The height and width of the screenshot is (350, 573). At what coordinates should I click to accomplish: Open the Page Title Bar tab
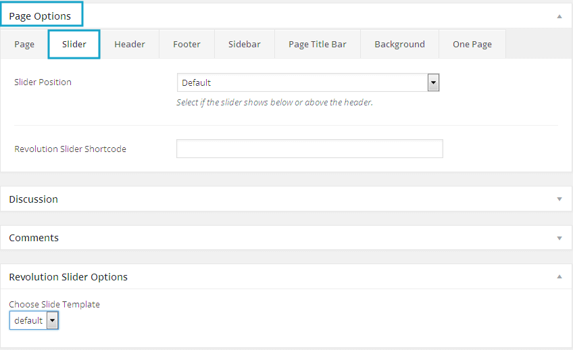[x=317, y=45]
